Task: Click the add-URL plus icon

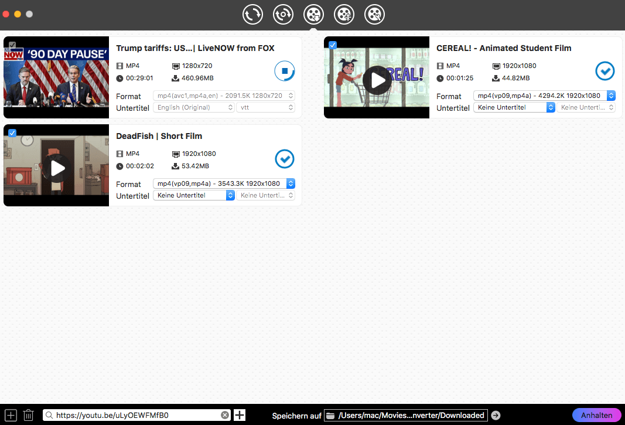Action: (x=240, y=414)
